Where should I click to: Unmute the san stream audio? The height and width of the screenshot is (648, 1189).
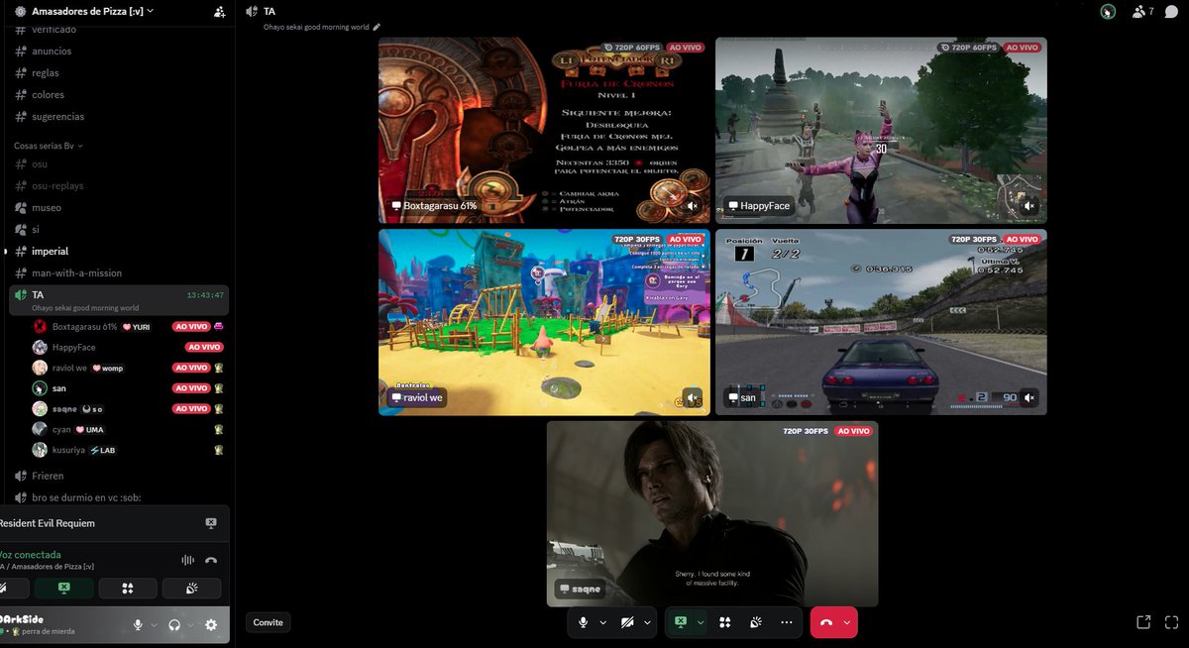point(1029,397)
